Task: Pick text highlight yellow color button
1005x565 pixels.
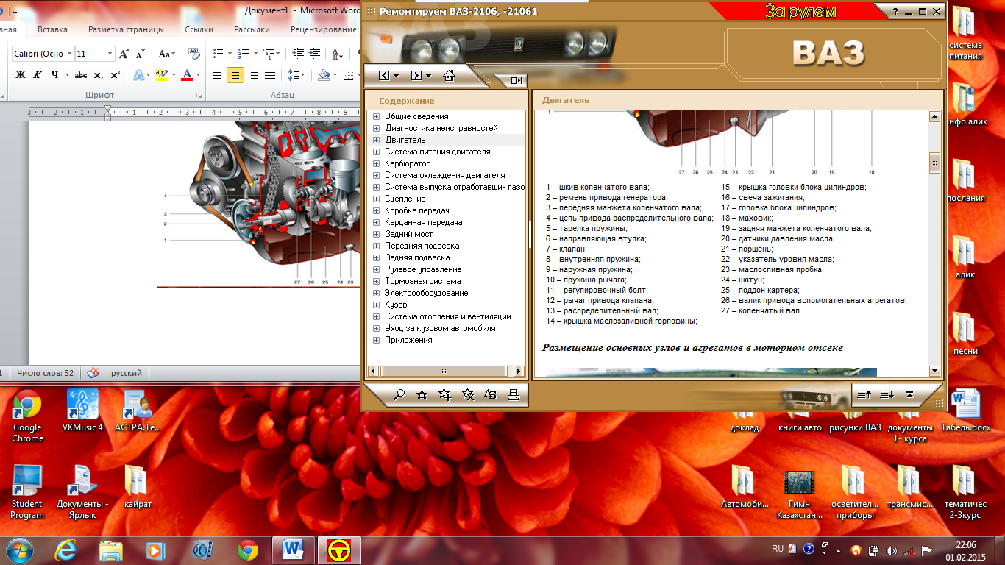Action: point(162,74)
